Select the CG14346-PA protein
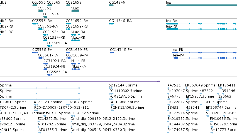 112,53
